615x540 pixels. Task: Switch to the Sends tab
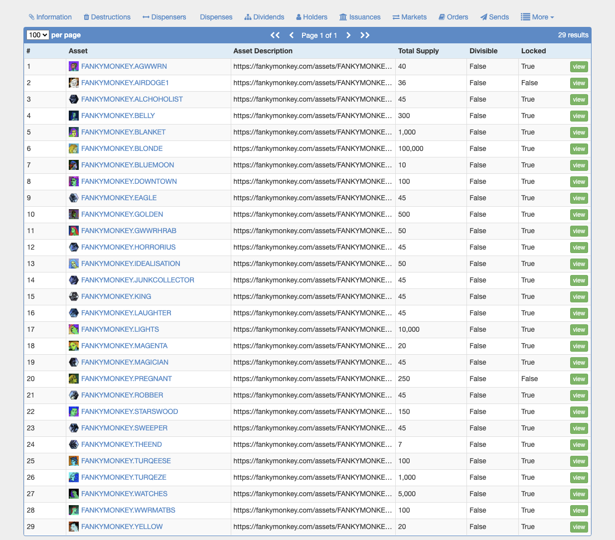coord(495,17)
